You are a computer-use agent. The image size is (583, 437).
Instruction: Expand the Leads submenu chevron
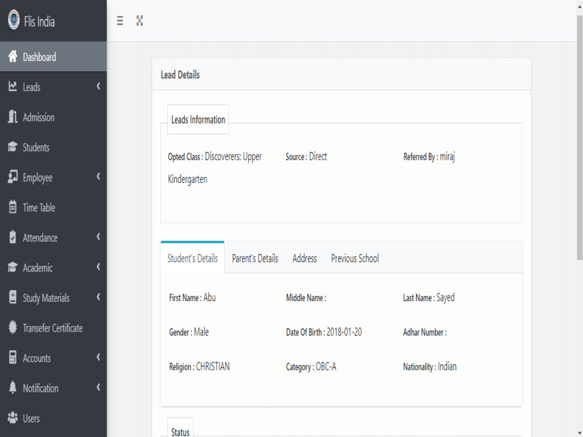(x=99, y=86)
